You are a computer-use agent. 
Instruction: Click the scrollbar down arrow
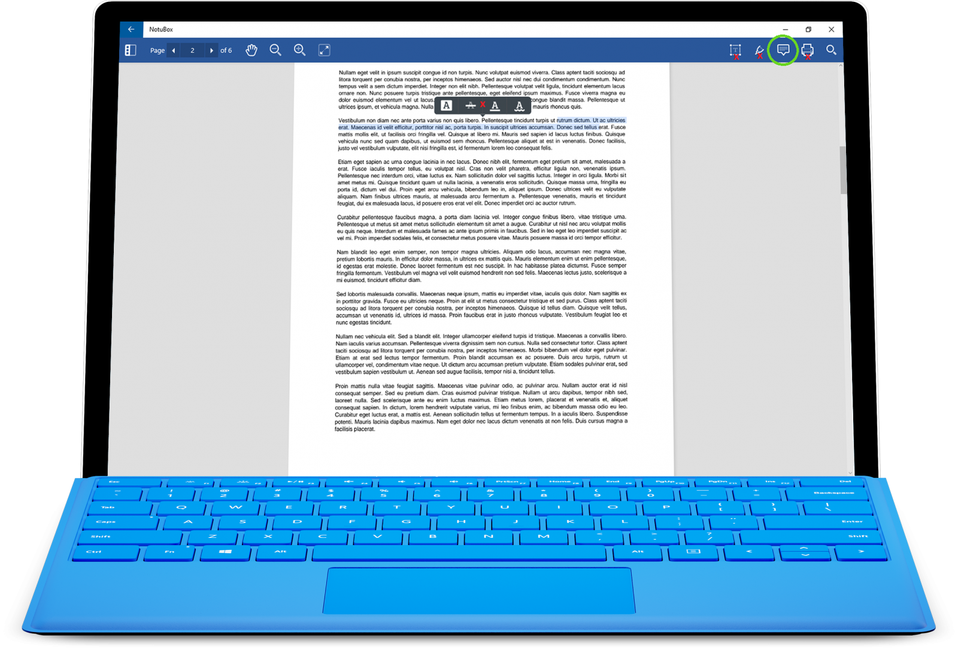pyautogui.click(x=850, y=473)
